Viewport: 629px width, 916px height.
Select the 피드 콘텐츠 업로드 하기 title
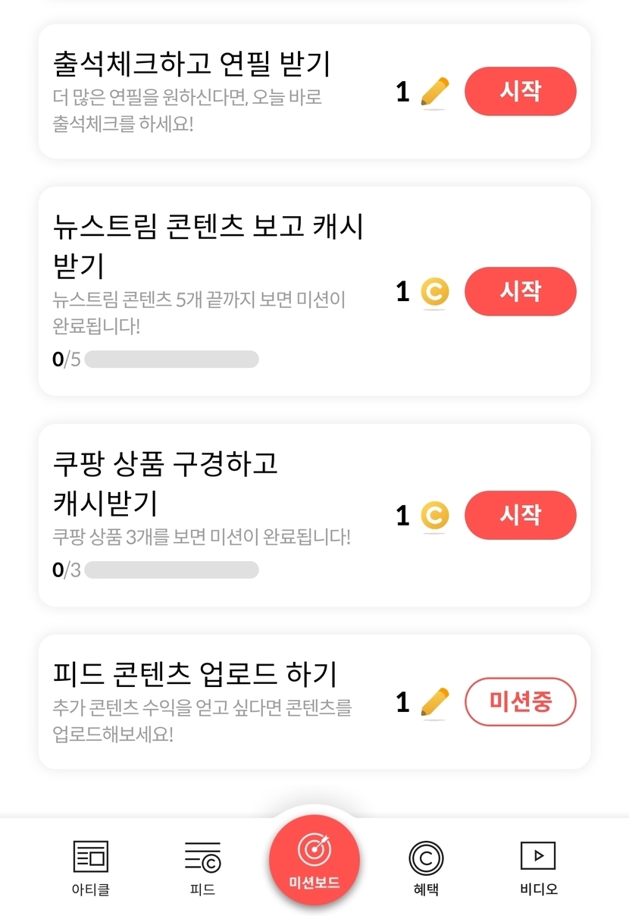pyautogui.click(x=196, y=673)
